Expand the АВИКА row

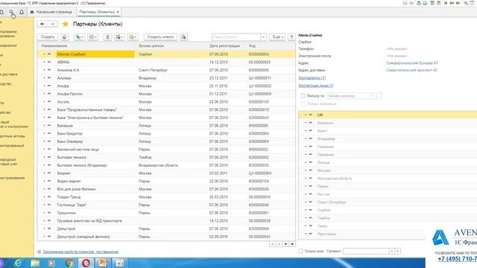pos(44,63)
